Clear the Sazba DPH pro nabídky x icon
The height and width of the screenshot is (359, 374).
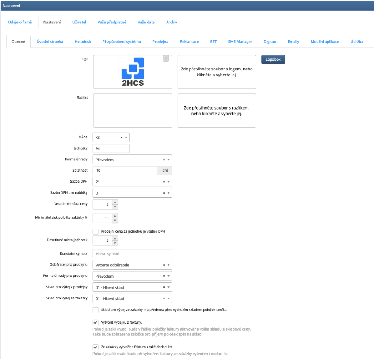coord(164,193)
